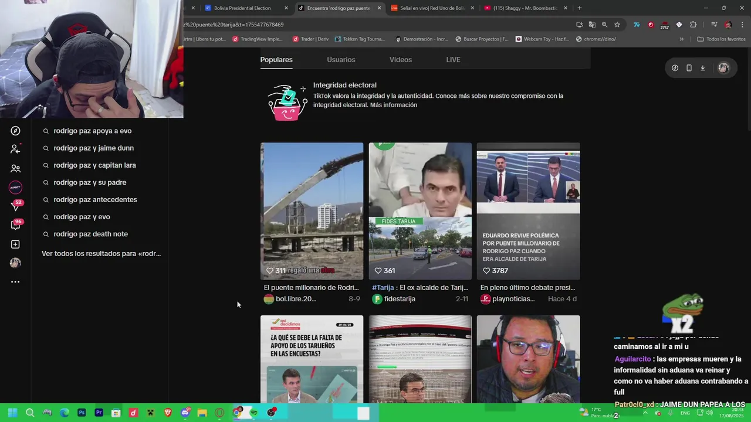Click the red circular extension icon
Image resolution: width=751 pixels, height=422 pixels.
tap(651, 25)
